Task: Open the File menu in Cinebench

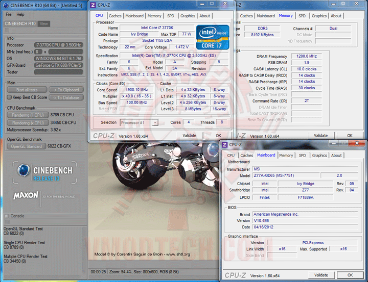Action: pyautogui.click(x=9, y=14)
